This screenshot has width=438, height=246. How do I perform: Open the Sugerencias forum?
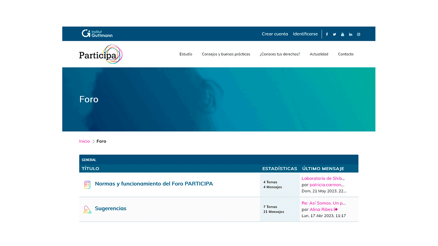(x=111, y=208)
